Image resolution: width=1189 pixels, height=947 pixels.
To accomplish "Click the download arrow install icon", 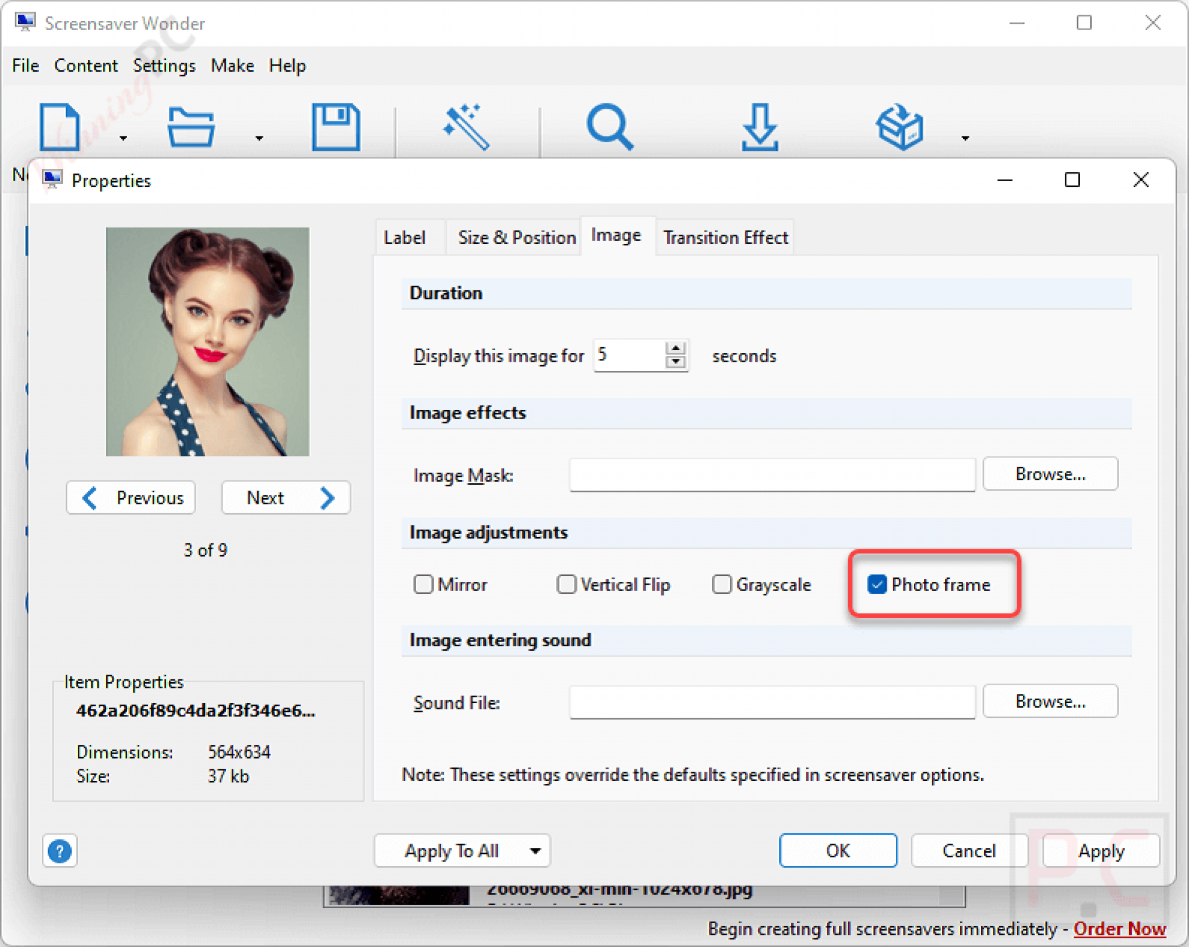I will point(759,127).
